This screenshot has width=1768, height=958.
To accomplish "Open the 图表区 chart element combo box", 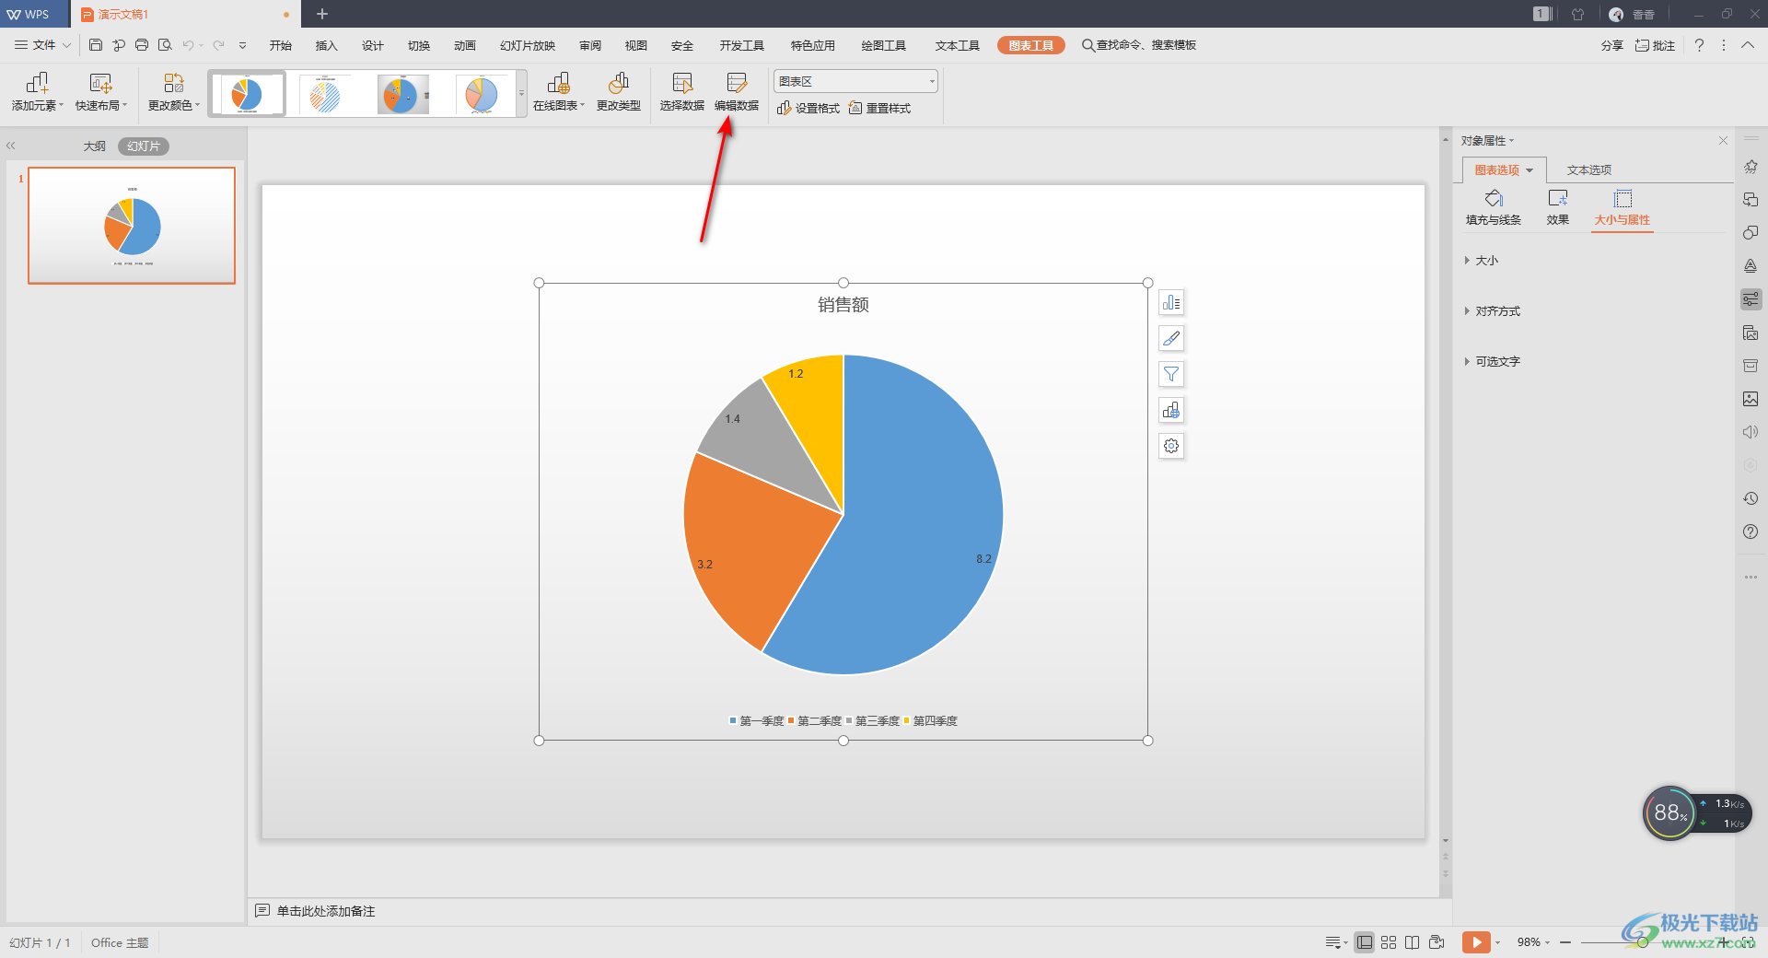I will [855, 81].
